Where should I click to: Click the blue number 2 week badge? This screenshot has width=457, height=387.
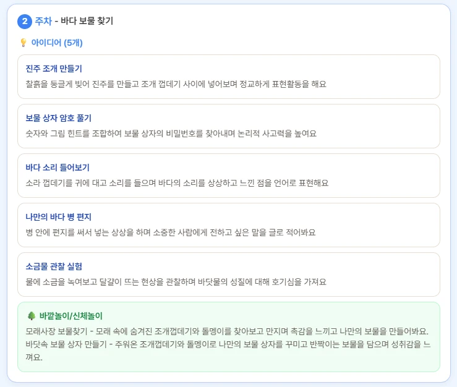(x=25, y=21)
